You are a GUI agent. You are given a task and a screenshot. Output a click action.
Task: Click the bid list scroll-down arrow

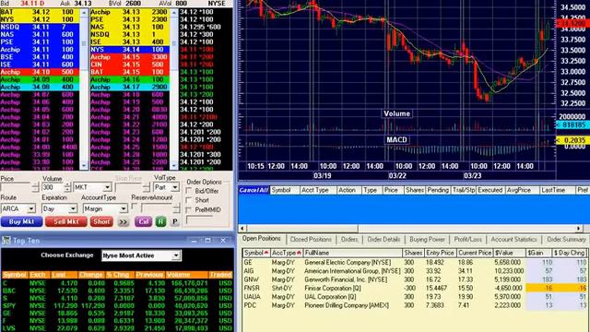click(84, 165)
